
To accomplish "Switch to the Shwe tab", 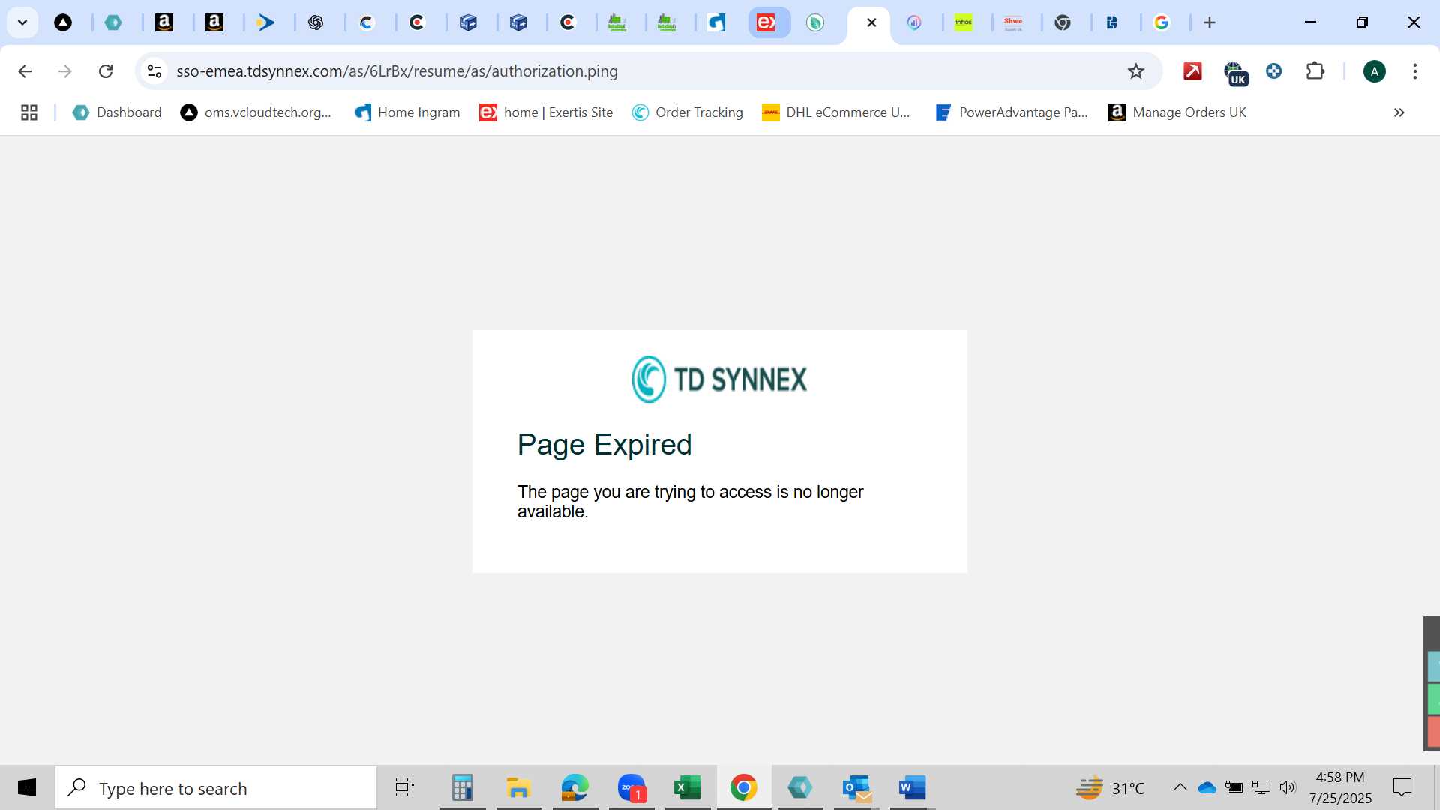I will click(1013, 22).
